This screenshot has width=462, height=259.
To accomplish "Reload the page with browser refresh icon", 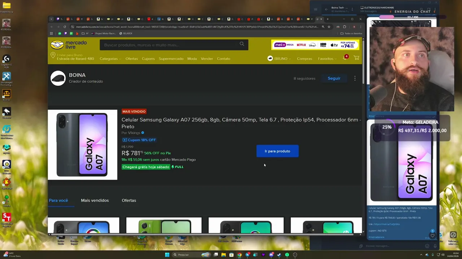I will tap(65, 27).
